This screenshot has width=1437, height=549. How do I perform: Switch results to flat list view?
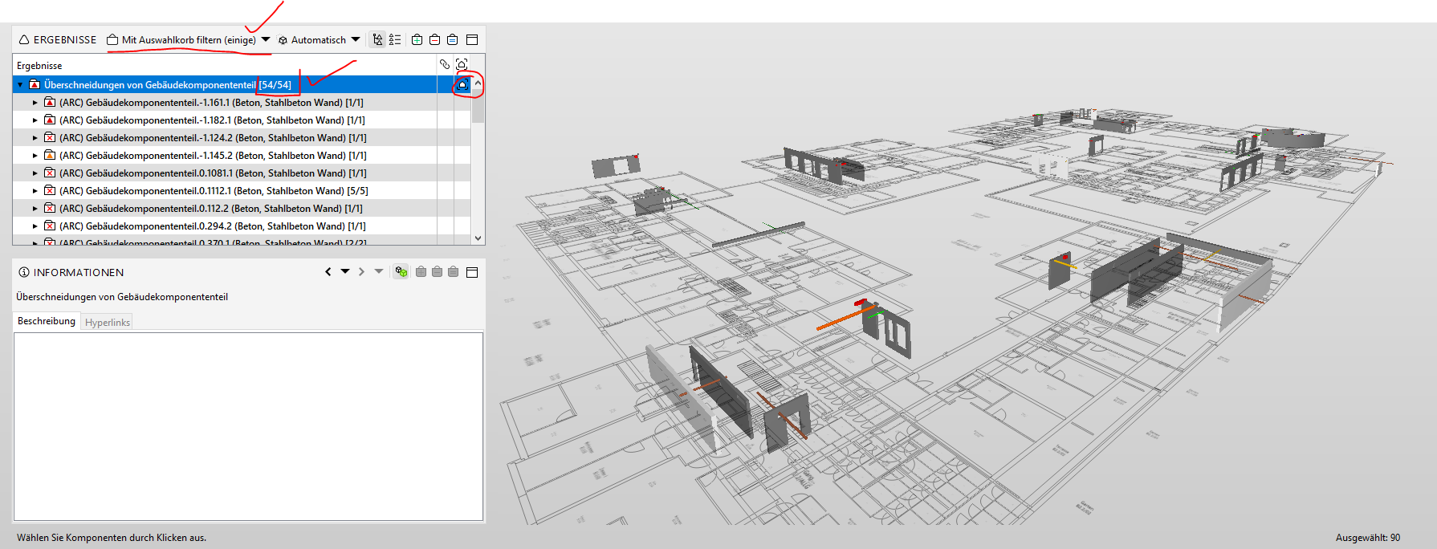click(395, 39)
